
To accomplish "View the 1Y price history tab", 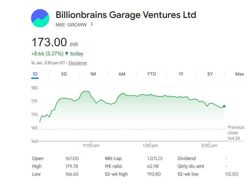I will click(181, 74).
